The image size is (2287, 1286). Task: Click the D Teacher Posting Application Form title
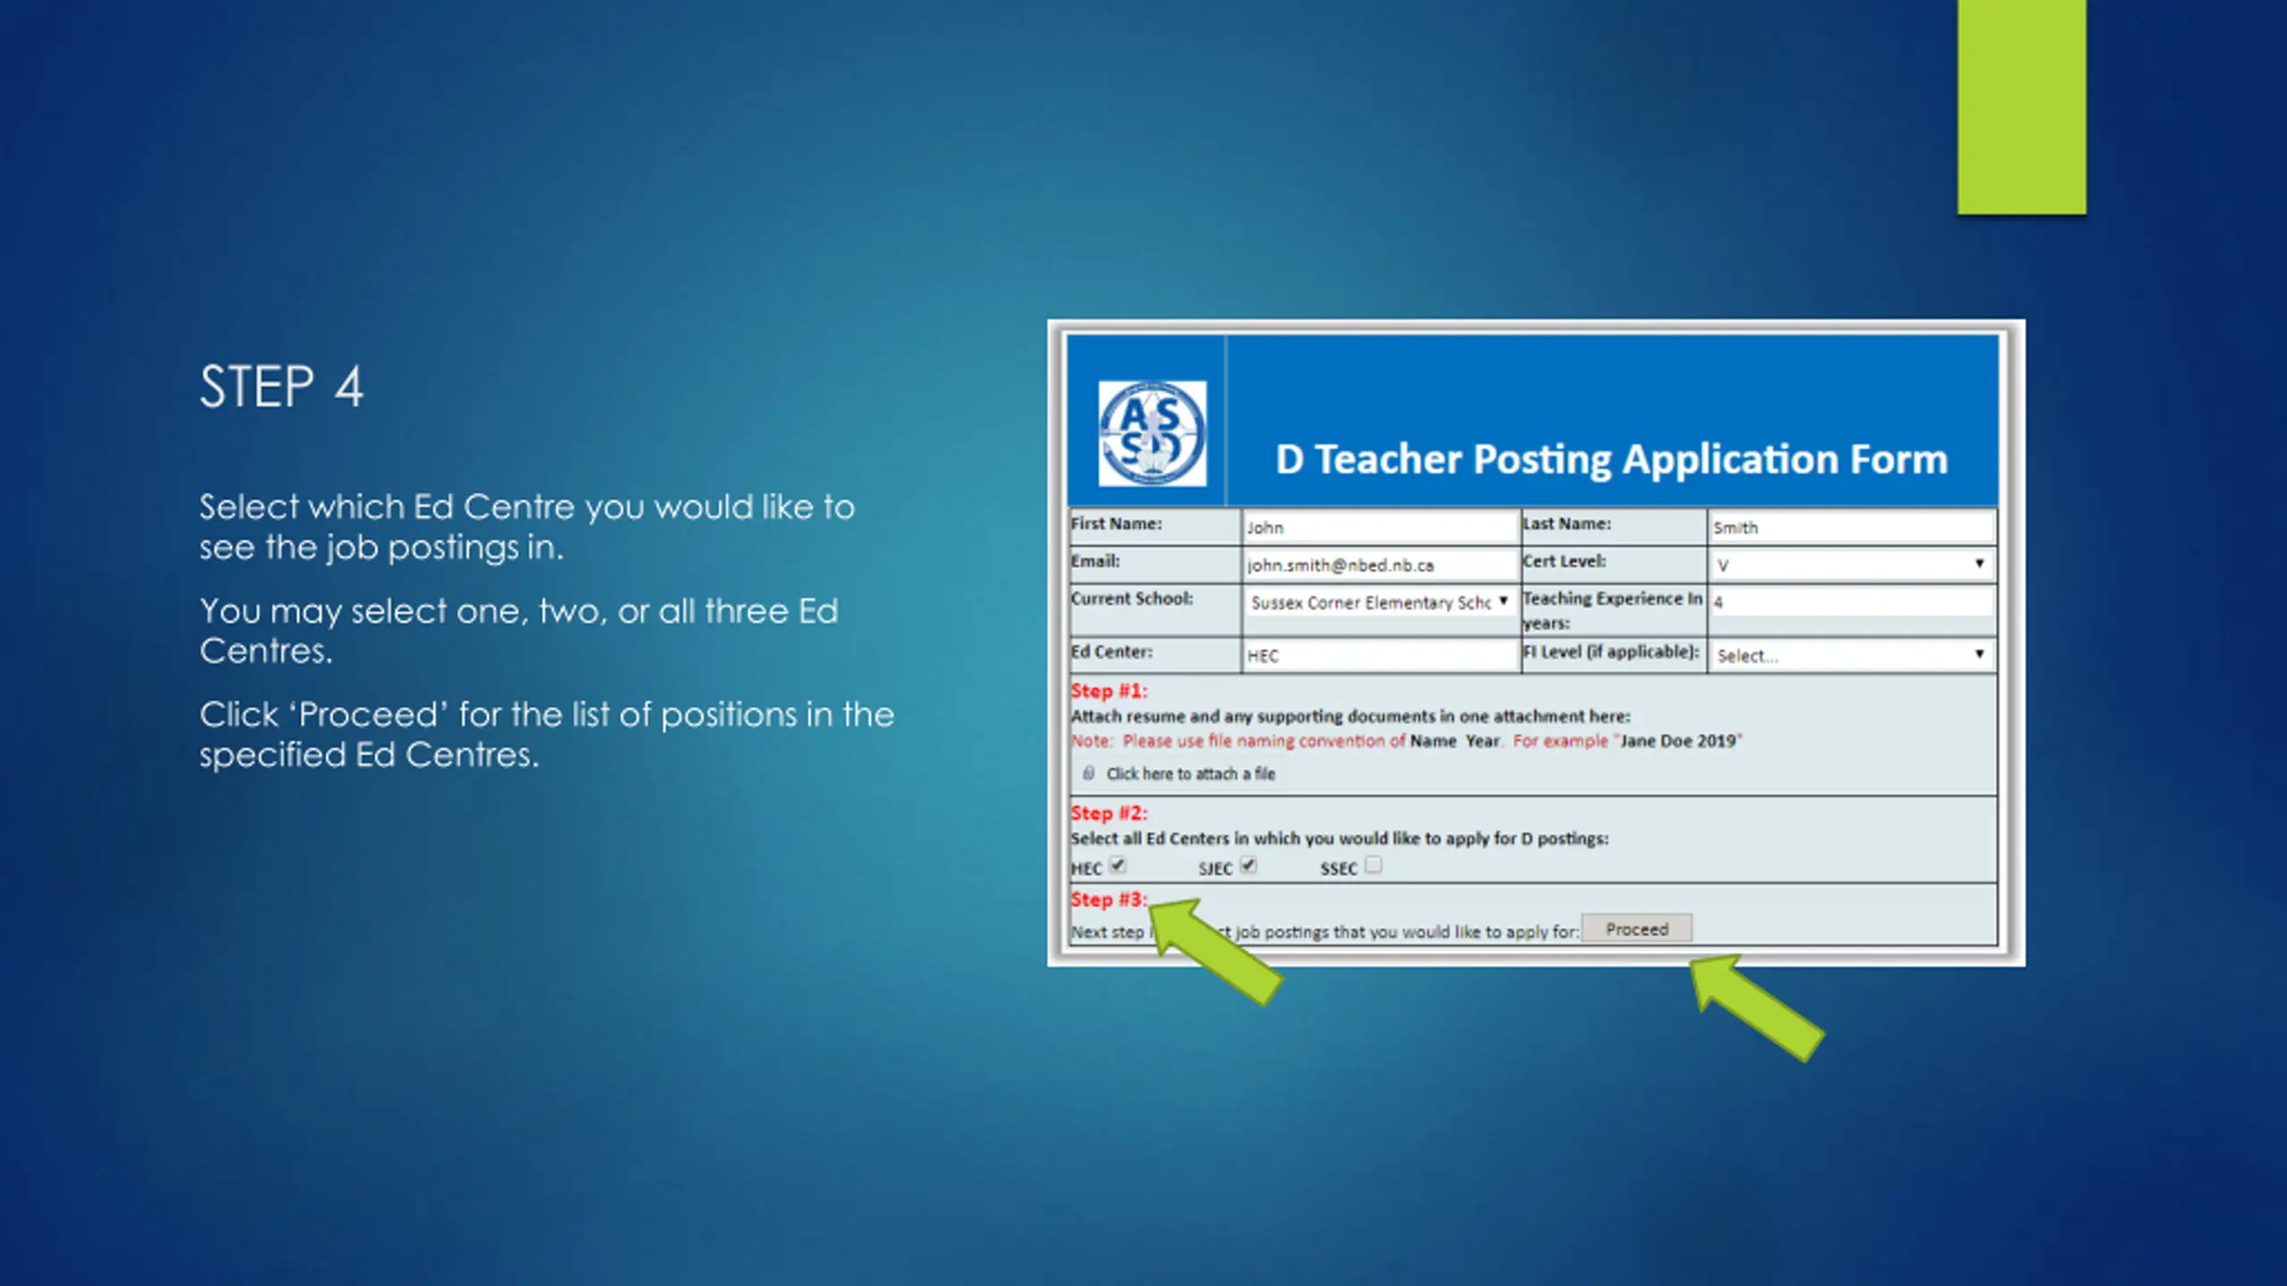1611,459
